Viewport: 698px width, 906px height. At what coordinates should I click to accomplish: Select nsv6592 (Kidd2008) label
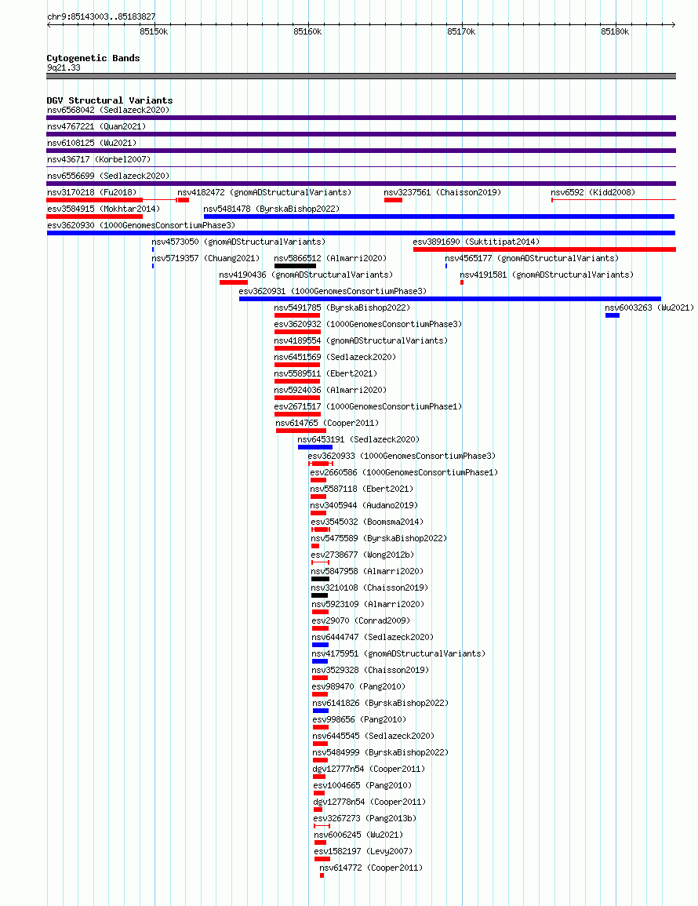593,192
